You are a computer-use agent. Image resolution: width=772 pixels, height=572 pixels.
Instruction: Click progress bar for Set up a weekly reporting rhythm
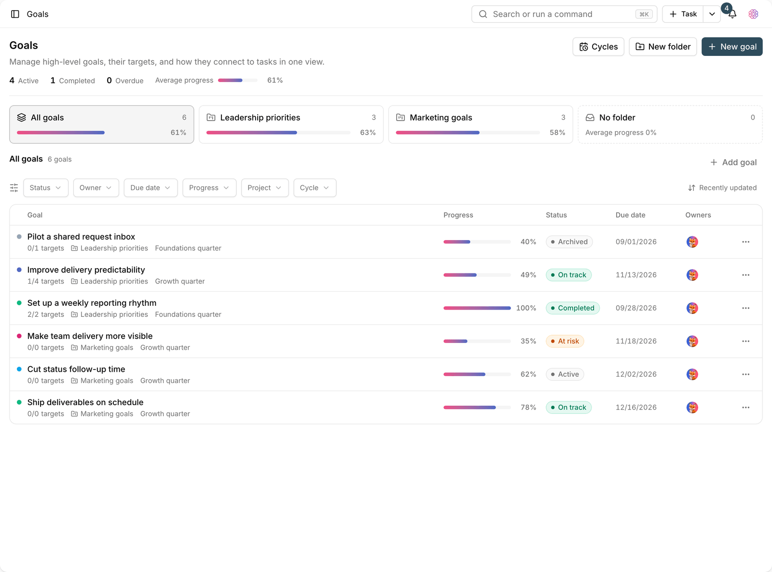[x=477, y=308]
